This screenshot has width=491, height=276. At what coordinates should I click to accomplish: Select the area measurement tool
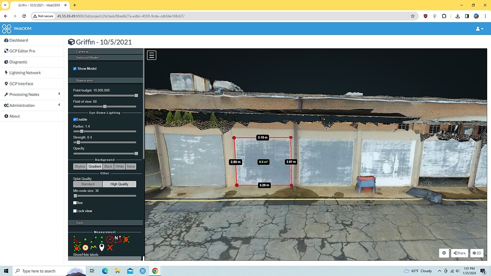pyautogui.click(x=127, y=239)
